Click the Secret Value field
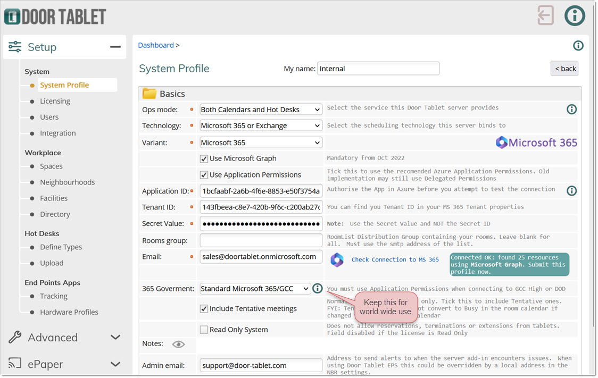The width and height of the screenshot is (598, 378). [x=261, y=224]
